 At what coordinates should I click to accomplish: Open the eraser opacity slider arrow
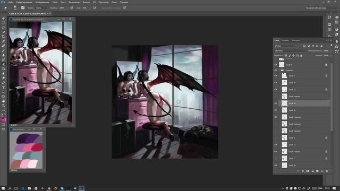pyautogui.click(x=67, y=8)
